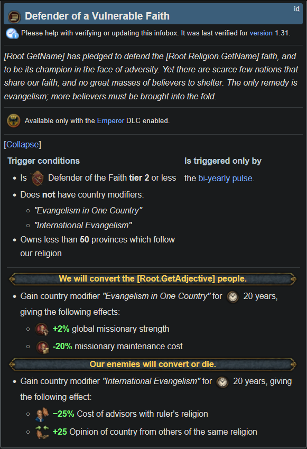
Task: Click the event scroll icon beside the title
Action: [14, 17]
